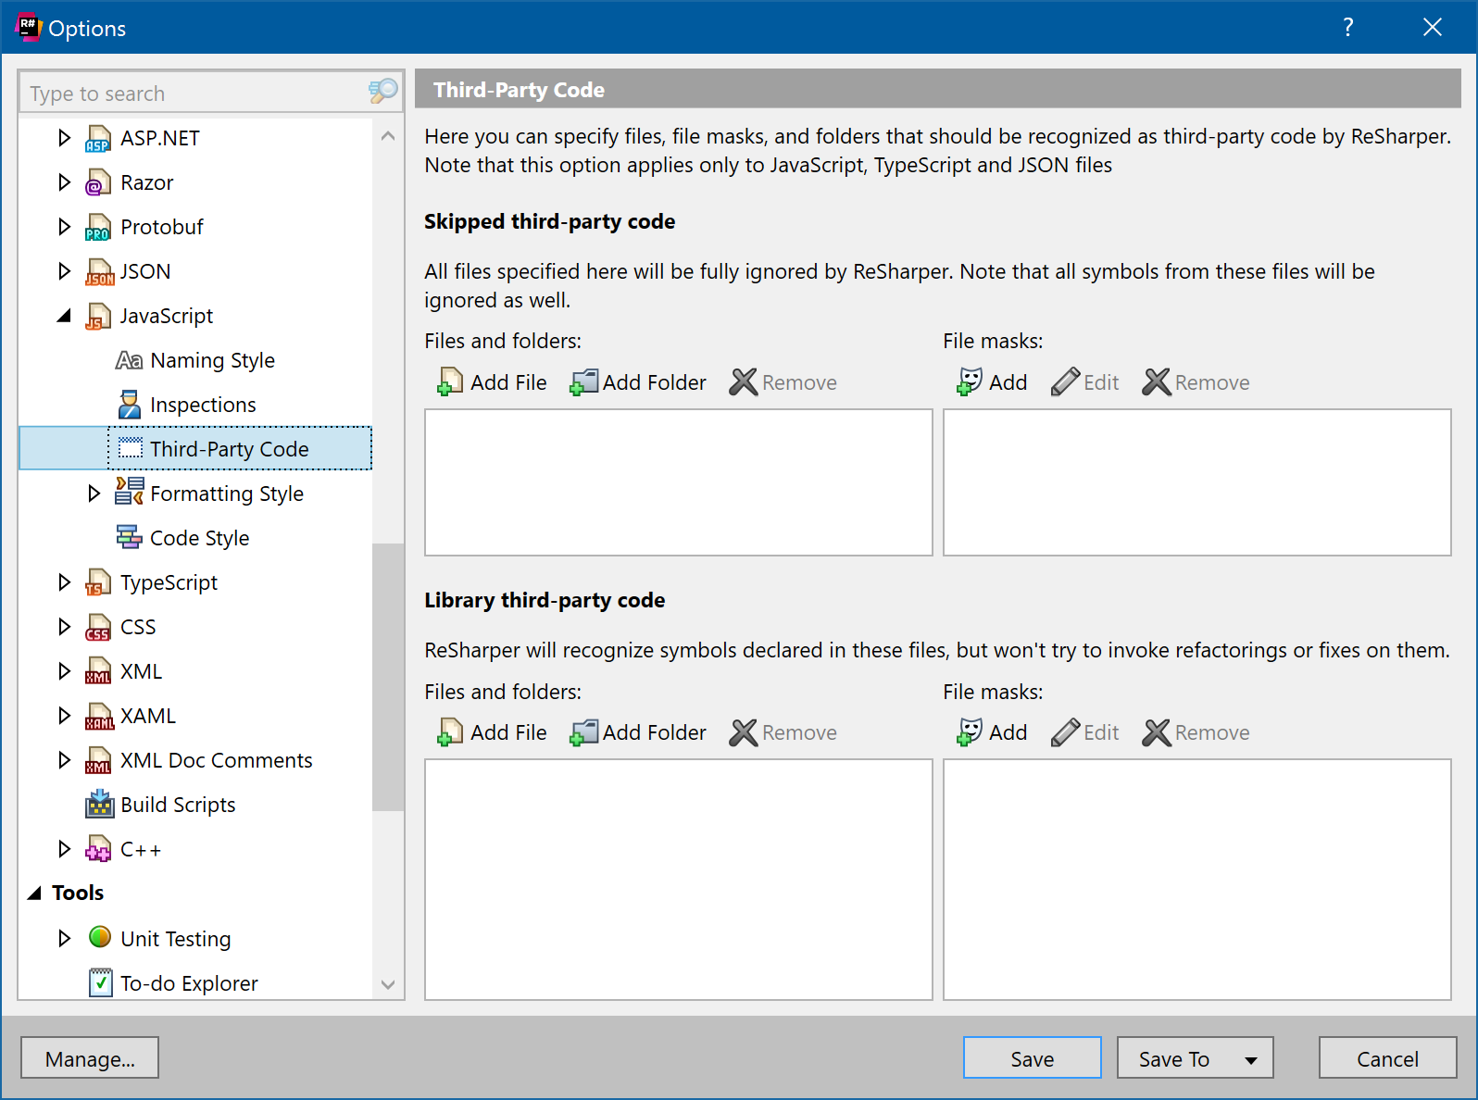Add Folder to skipped third-party code
Image resolution: width=1478 pixels, height=1100 pixels.
coord(637,382)
